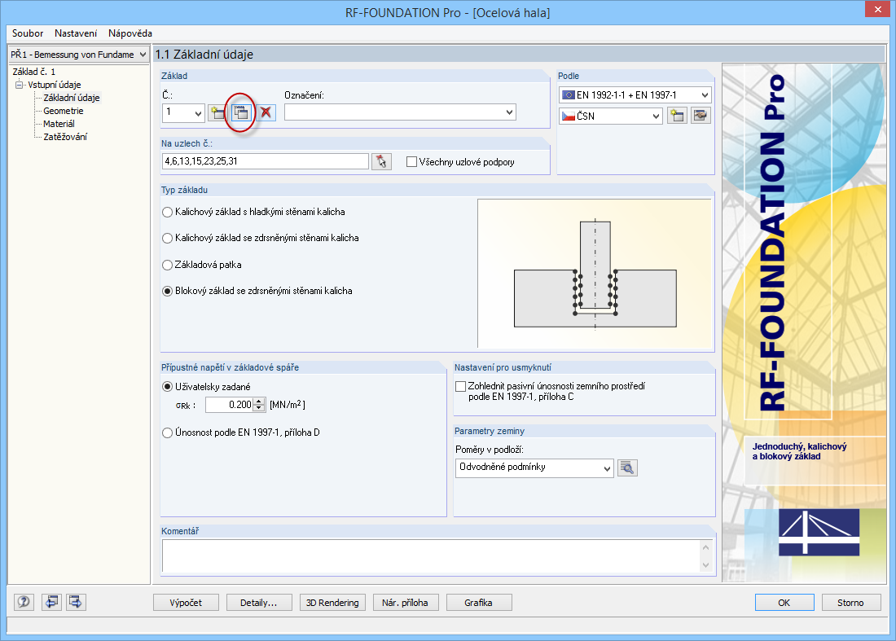The height and width of the screenshot is (641, 896).
Task: Select Únosnost podle EN 1997-1 option
Action: [x=168, y=433]
